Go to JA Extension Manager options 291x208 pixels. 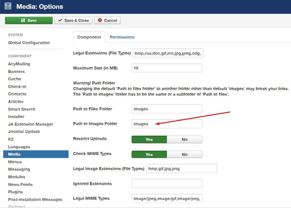click(x=31, y=124)
